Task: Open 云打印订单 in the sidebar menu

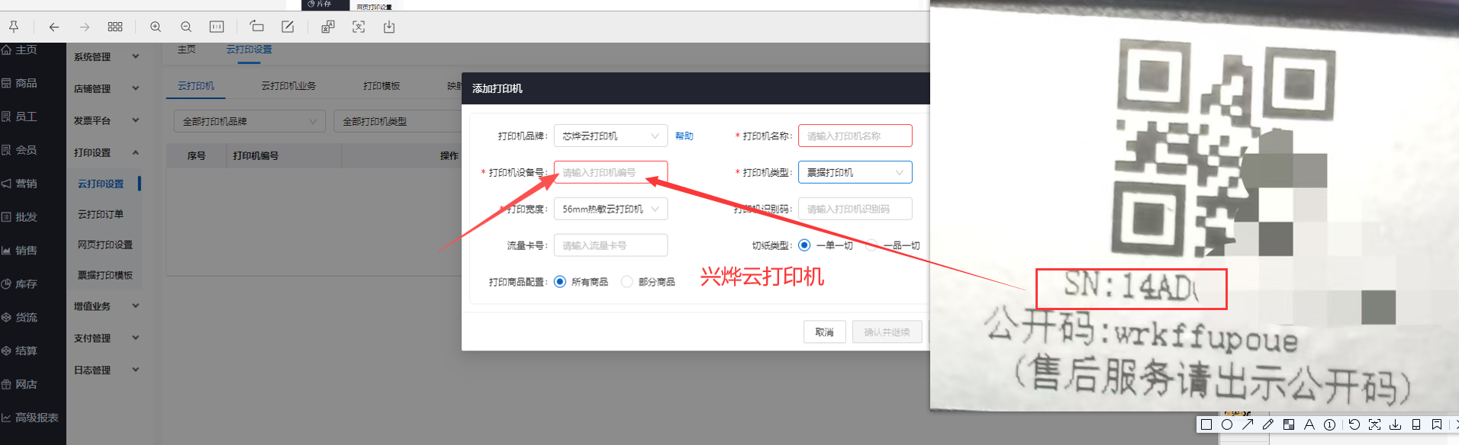Action: pyautogui.click(x=101, y=214)
